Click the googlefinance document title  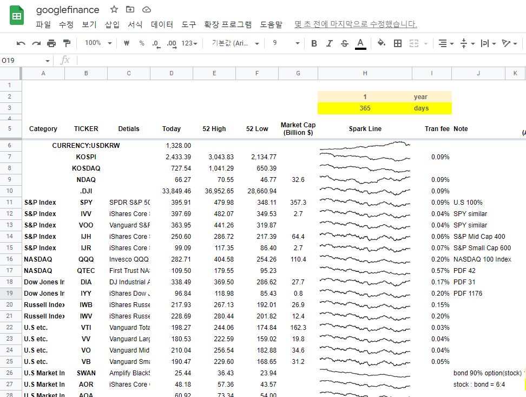click(68, 10)
